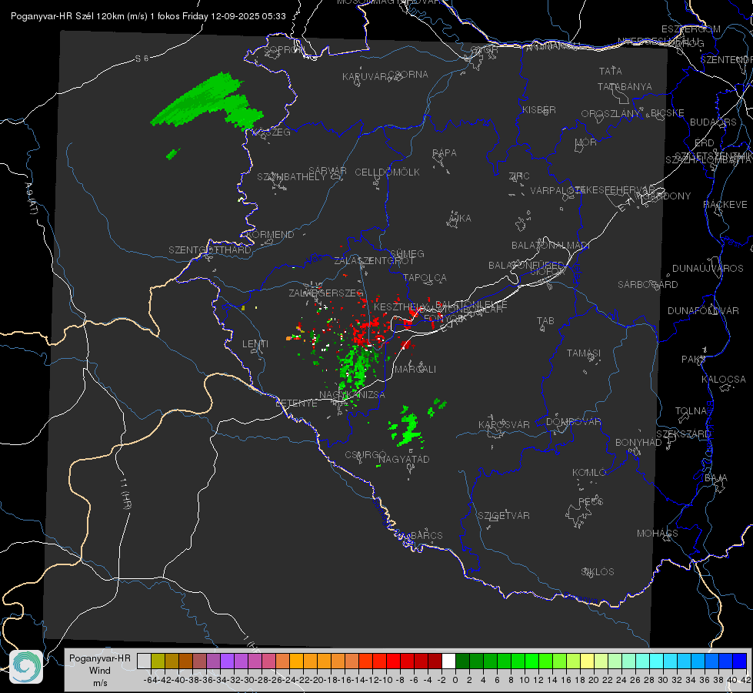Click the MOHÁCS city label

point(657,534)
